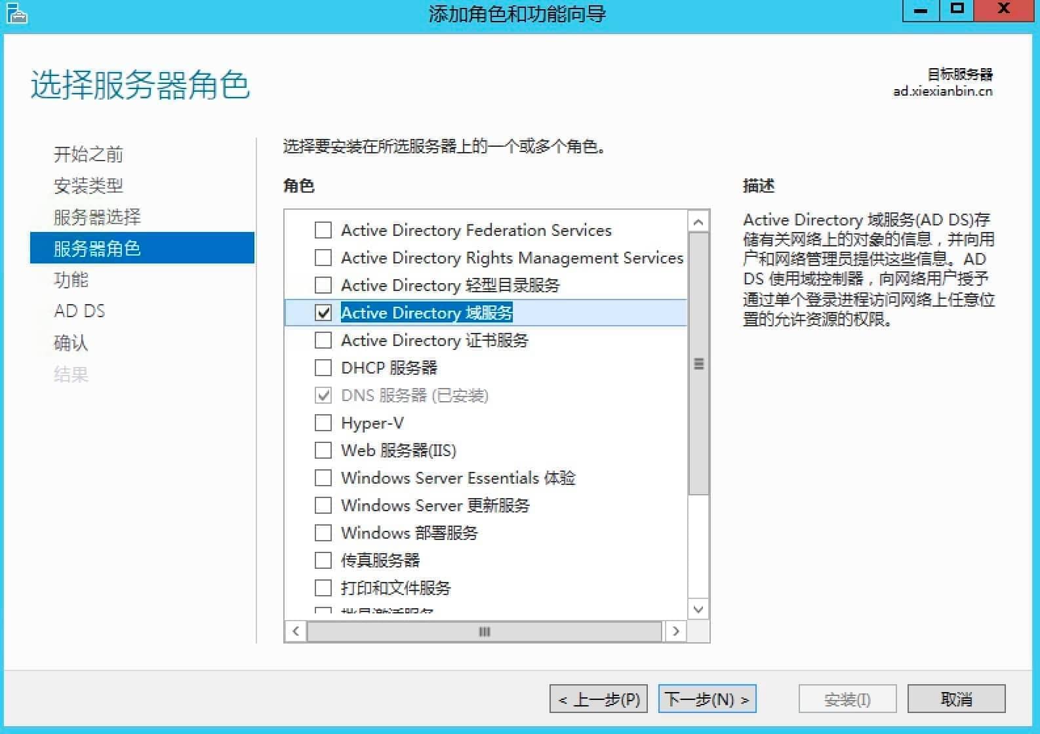Check Active Directory Federation Services
1040x734 pixels.
pos(323,230)
